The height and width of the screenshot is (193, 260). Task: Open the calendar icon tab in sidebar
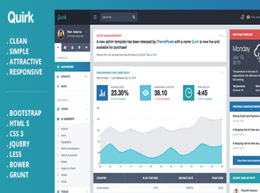pos(65,47)
